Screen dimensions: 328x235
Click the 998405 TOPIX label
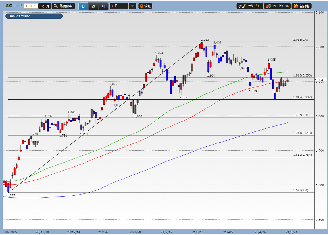point(34,16)
